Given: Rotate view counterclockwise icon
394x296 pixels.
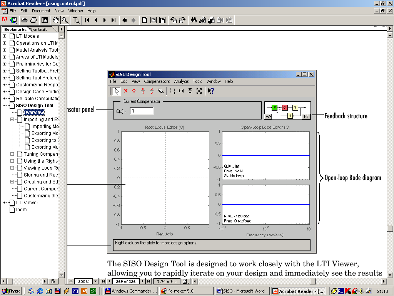Looking at the screenshot, I should [x=174, y=20].
